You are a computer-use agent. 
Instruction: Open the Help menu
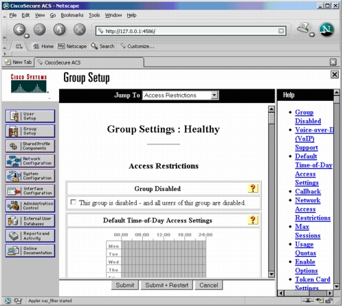pyautogui.click(x=131, y=15)
